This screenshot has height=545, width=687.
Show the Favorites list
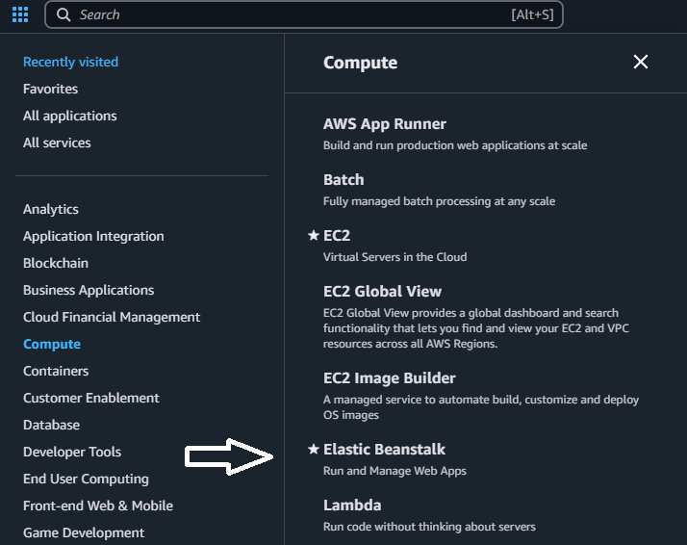pos(50,89)
